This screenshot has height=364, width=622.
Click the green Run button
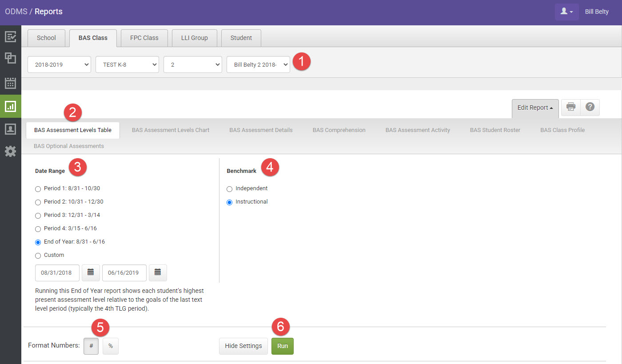[x=282, y=346]
